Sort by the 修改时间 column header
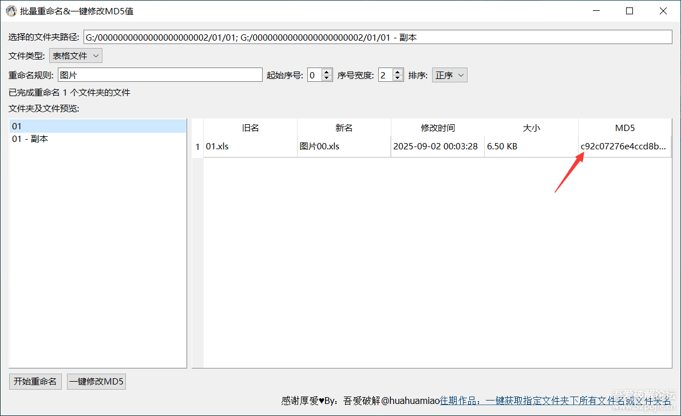The width and height of the screenshot is (681, 416). pos(437,128)
